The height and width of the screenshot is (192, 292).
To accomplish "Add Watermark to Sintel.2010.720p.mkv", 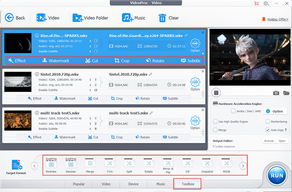I will click(x=65, y=98).
